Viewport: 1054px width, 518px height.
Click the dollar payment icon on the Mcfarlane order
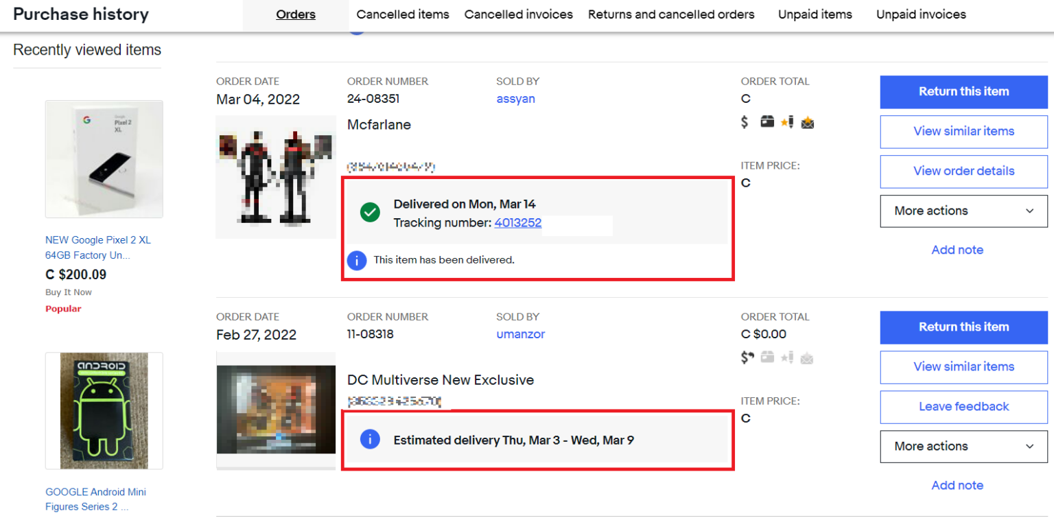pyautogui.click(x=745, y=122)
